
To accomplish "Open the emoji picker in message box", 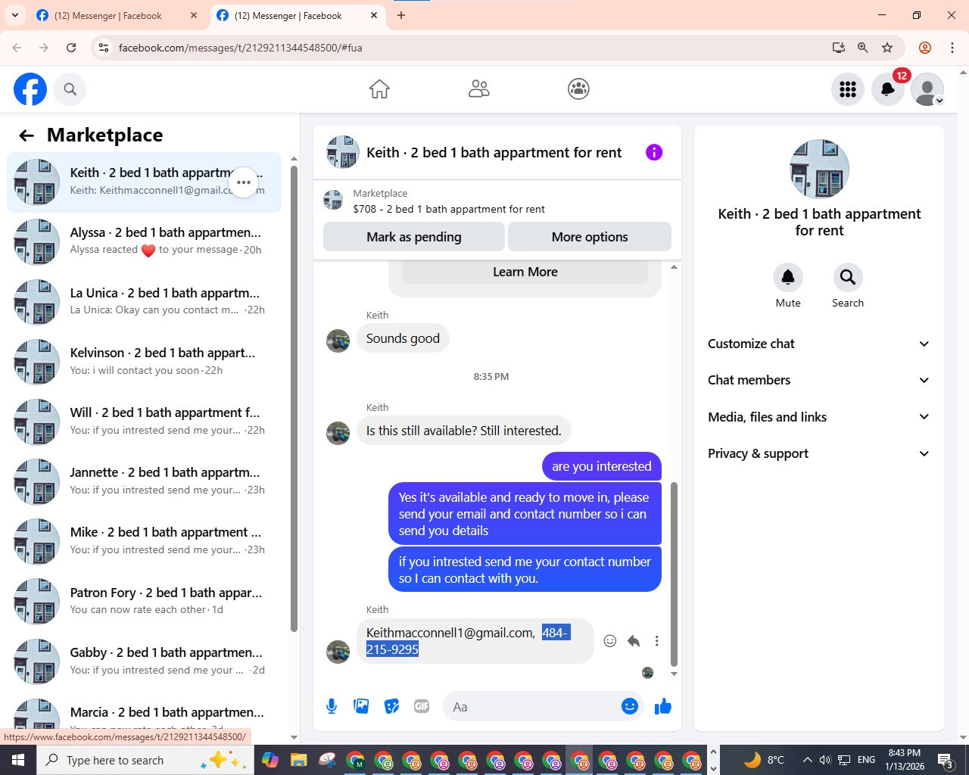I will [630, 707].
